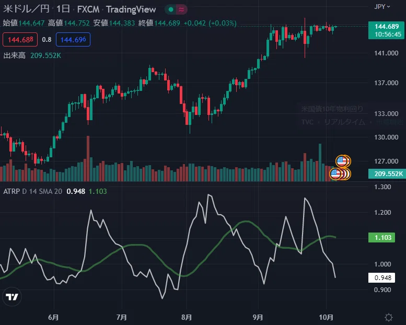Viewport: 406px width, 325px height.
Task: Open the JPY currency dropdown
Action: tap(382, 6)
